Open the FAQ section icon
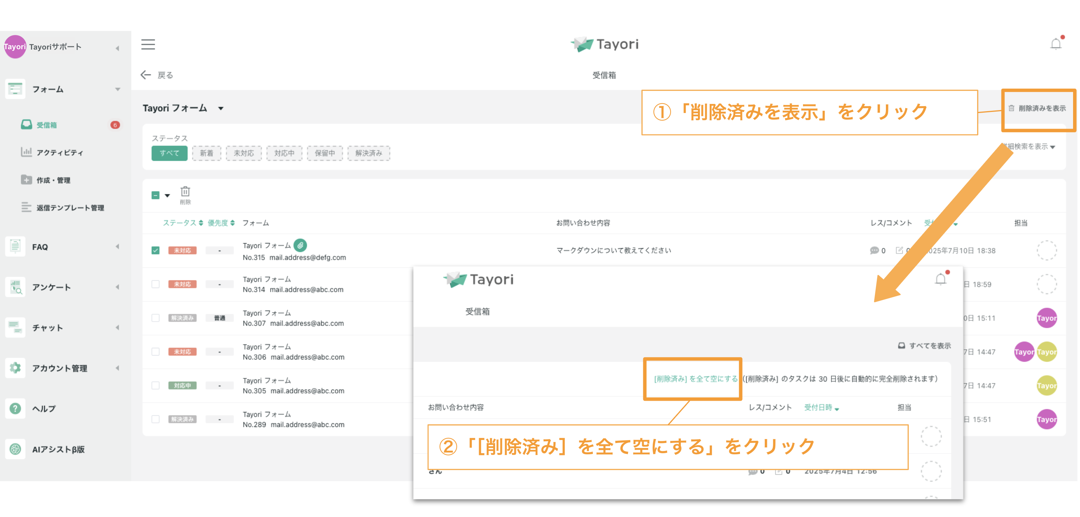 point(15,246)
